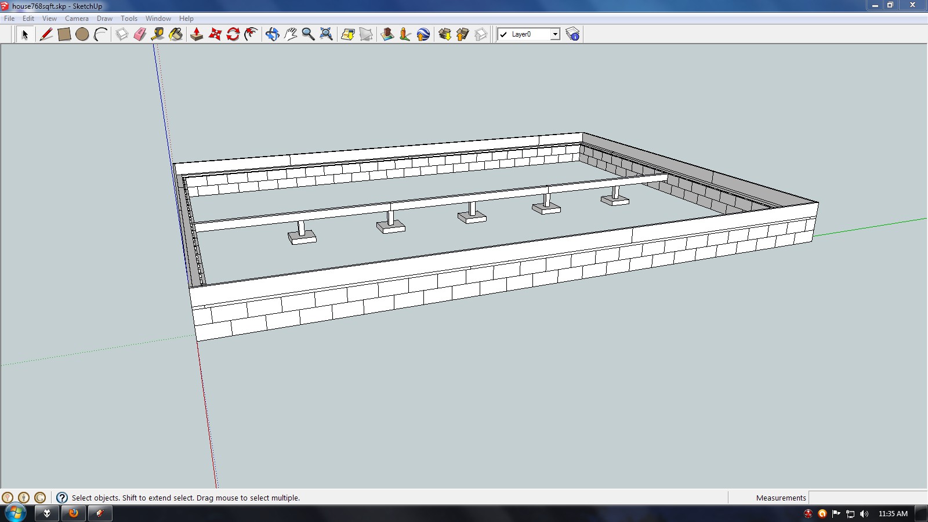Click the Instructor help question mark icon

[62, 498]
